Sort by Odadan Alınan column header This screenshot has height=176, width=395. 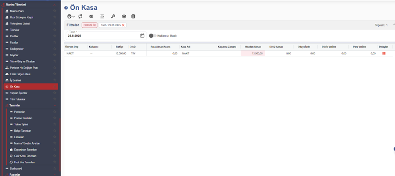253,47
